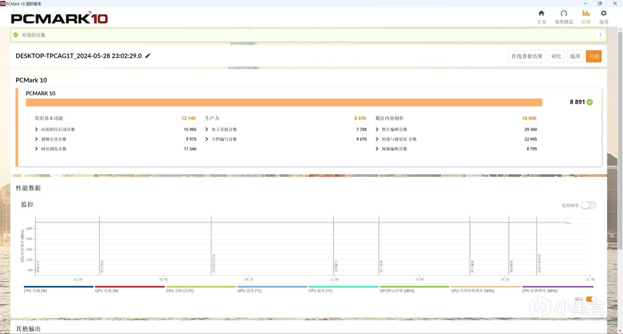Screen dimensions: 623x334
Task: Toggle the markers (标记) switch
Action: tap(591, 300)
